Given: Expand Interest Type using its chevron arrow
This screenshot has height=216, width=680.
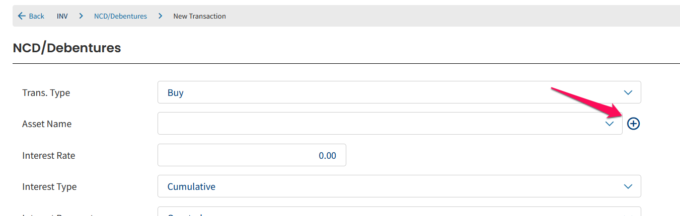Looking at the screenshot, I should point(628,186).
